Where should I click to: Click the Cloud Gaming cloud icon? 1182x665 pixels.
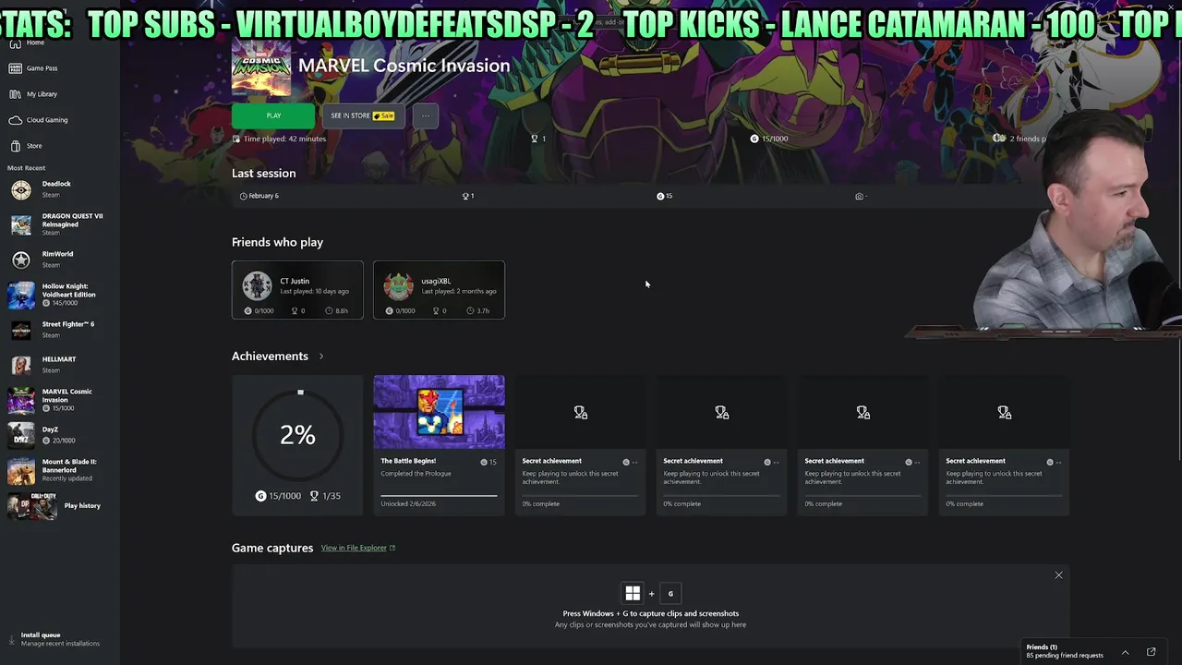tap(15, 120)
